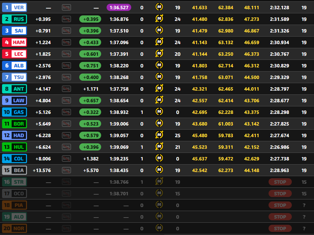Select the GAS driver badge

click(14, 112)
